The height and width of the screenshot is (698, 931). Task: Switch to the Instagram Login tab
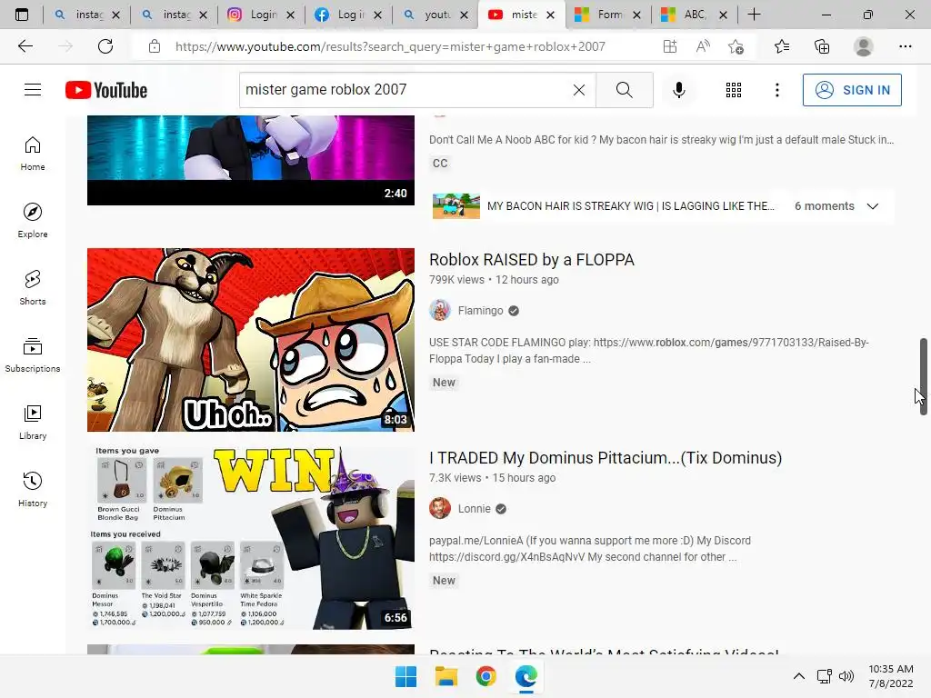coord(261,15)
